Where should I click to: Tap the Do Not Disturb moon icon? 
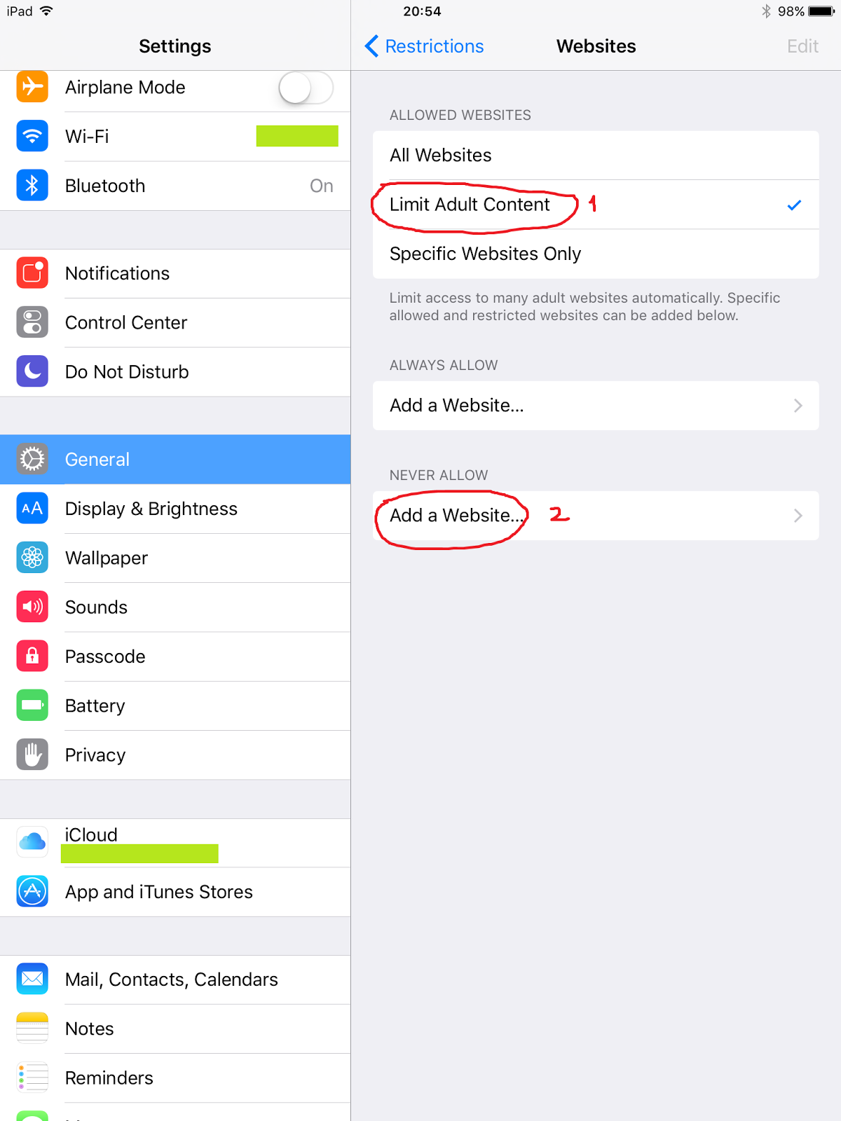click(x=32, y=371)
